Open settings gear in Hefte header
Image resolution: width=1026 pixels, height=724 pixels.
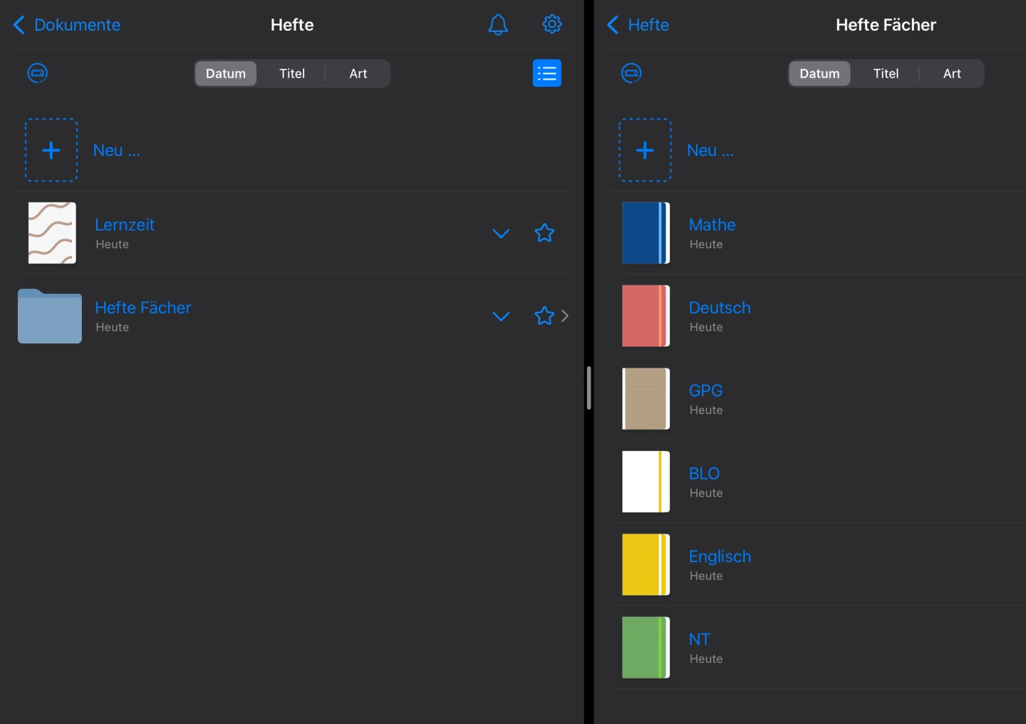(551, 24)
